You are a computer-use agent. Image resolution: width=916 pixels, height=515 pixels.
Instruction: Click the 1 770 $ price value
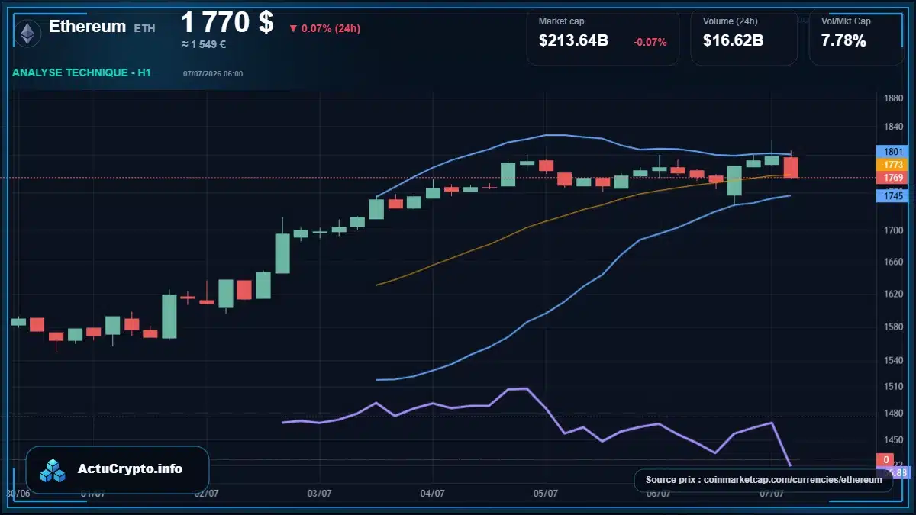pyautogui.click(x=227, y=22)
